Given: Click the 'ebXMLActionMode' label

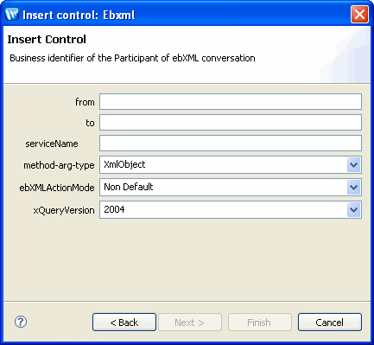Looking at the screenshot, I should (x=57, y=188).
